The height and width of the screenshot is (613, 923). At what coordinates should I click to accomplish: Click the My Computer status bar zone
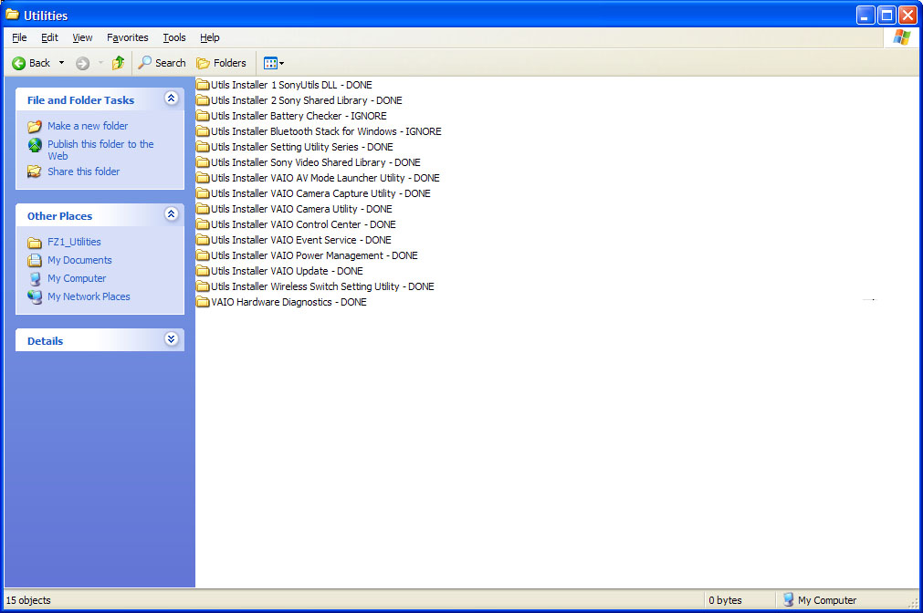click(820, 600)
